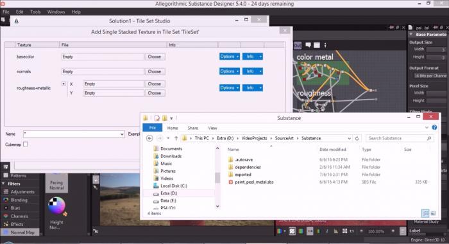Select Data (E:) drive in navigation pane
Viewport: 449px width, 244px height.
168,201
